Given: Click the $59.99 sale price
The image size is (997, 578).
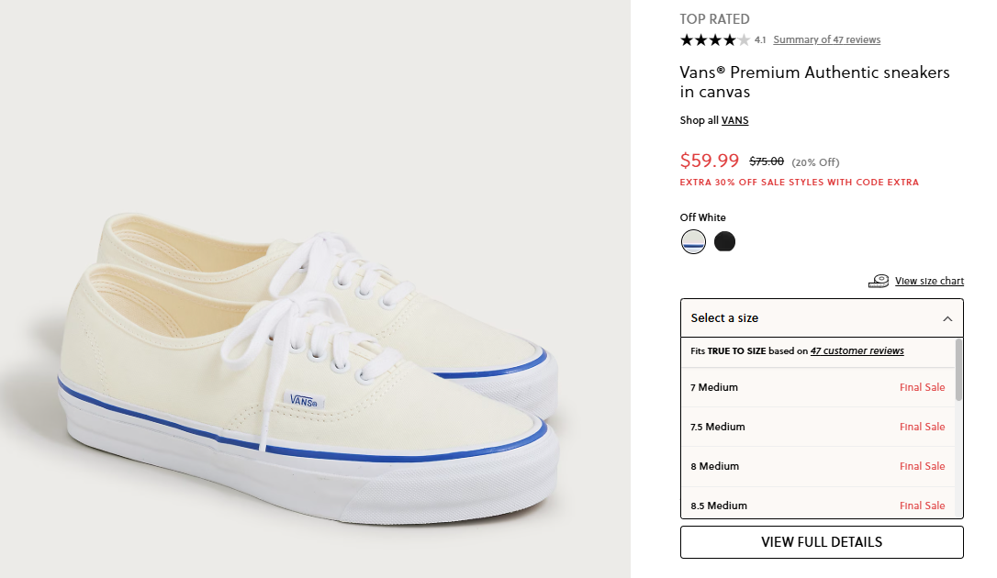Looking at the screenshot, I should click(x=709, y=161).
